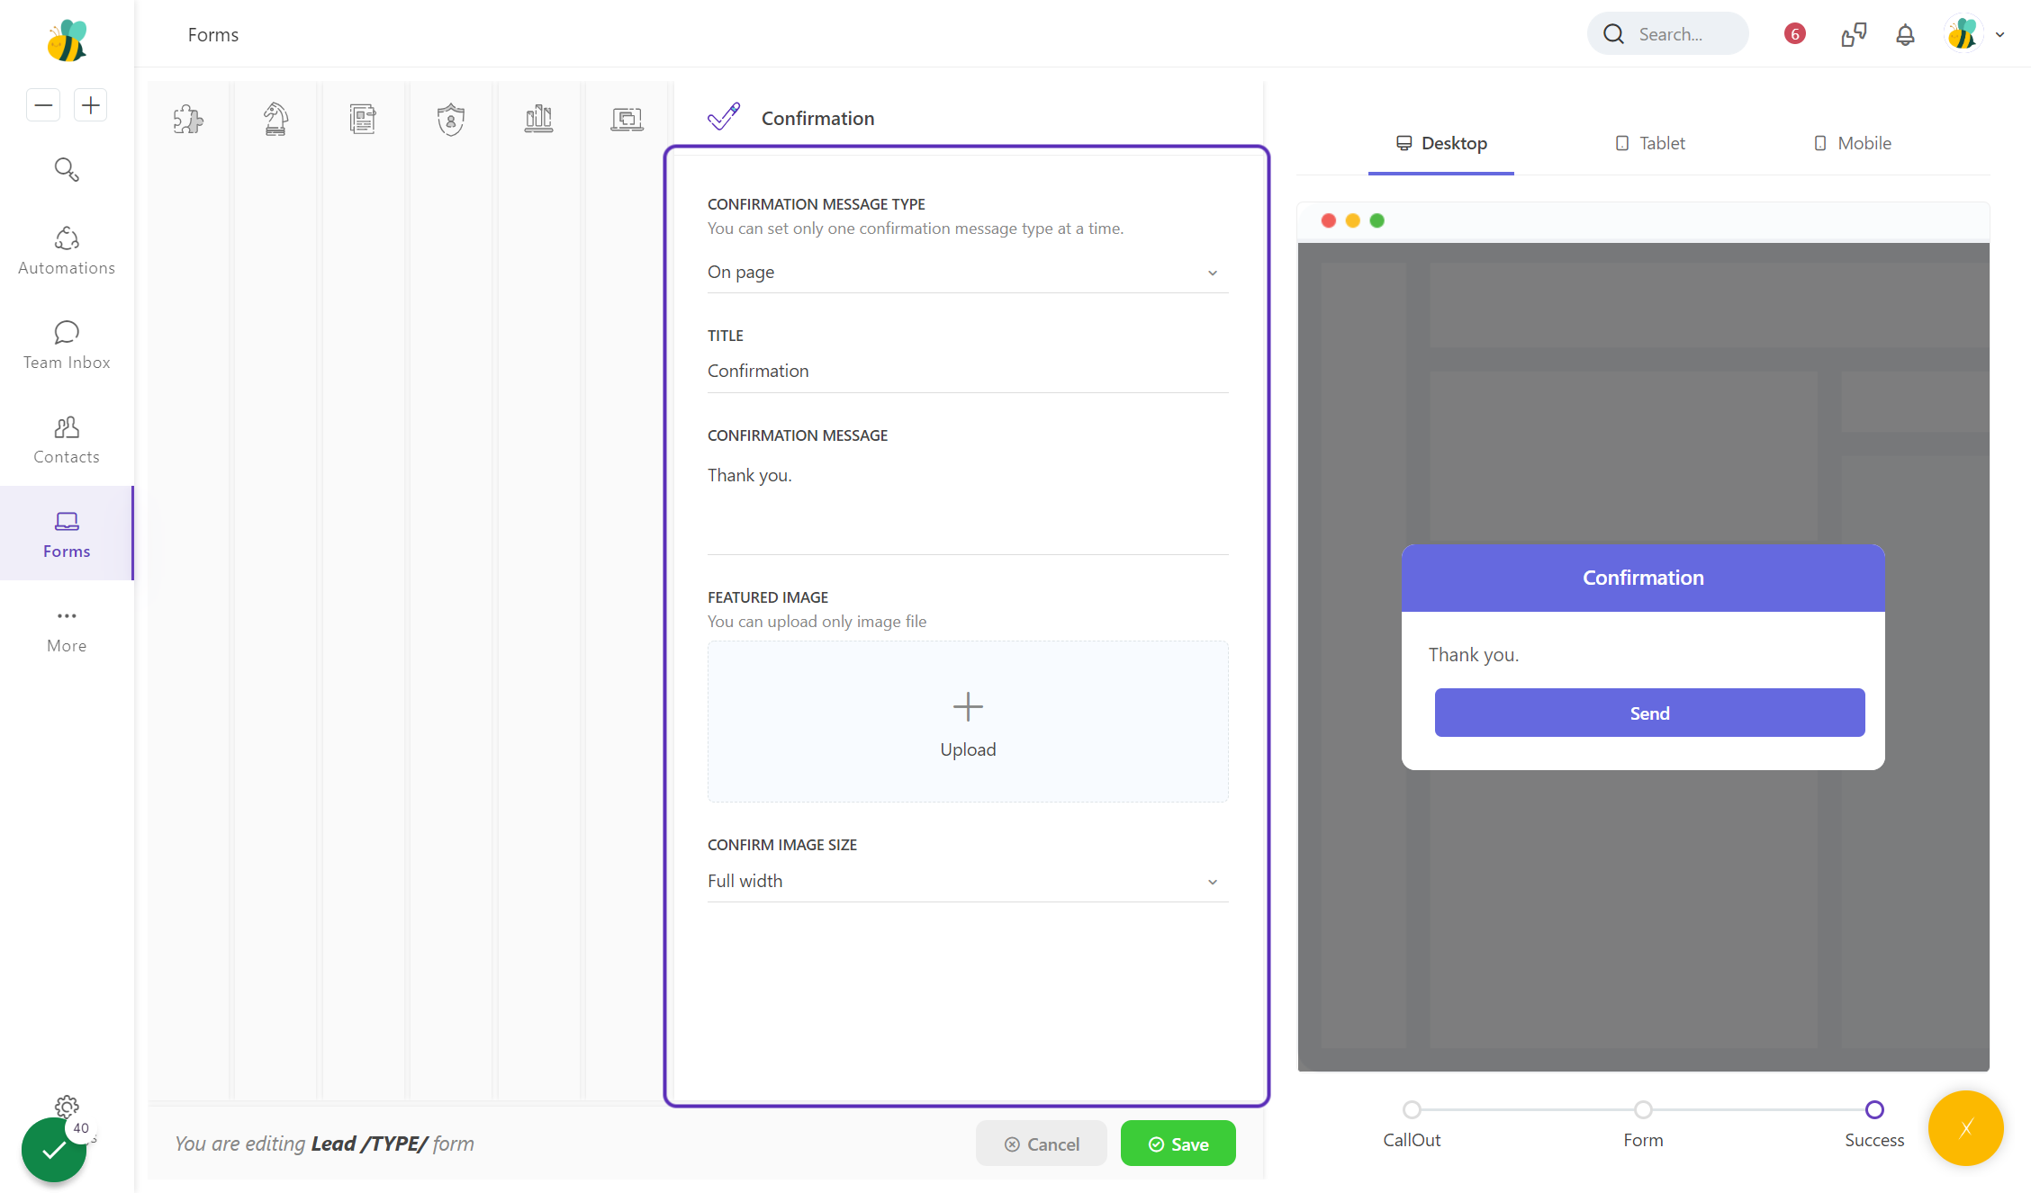The image size is (2031, 1193).
Task: Click the minus collapse button in sidebar
Action: (43, 105)
